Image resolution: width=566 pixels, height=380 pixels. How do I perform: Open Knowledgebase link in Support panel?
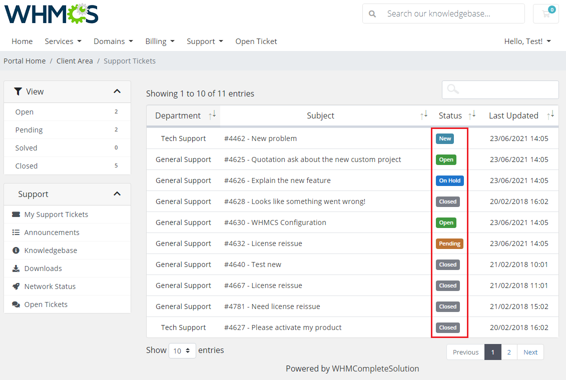[51, 250]
